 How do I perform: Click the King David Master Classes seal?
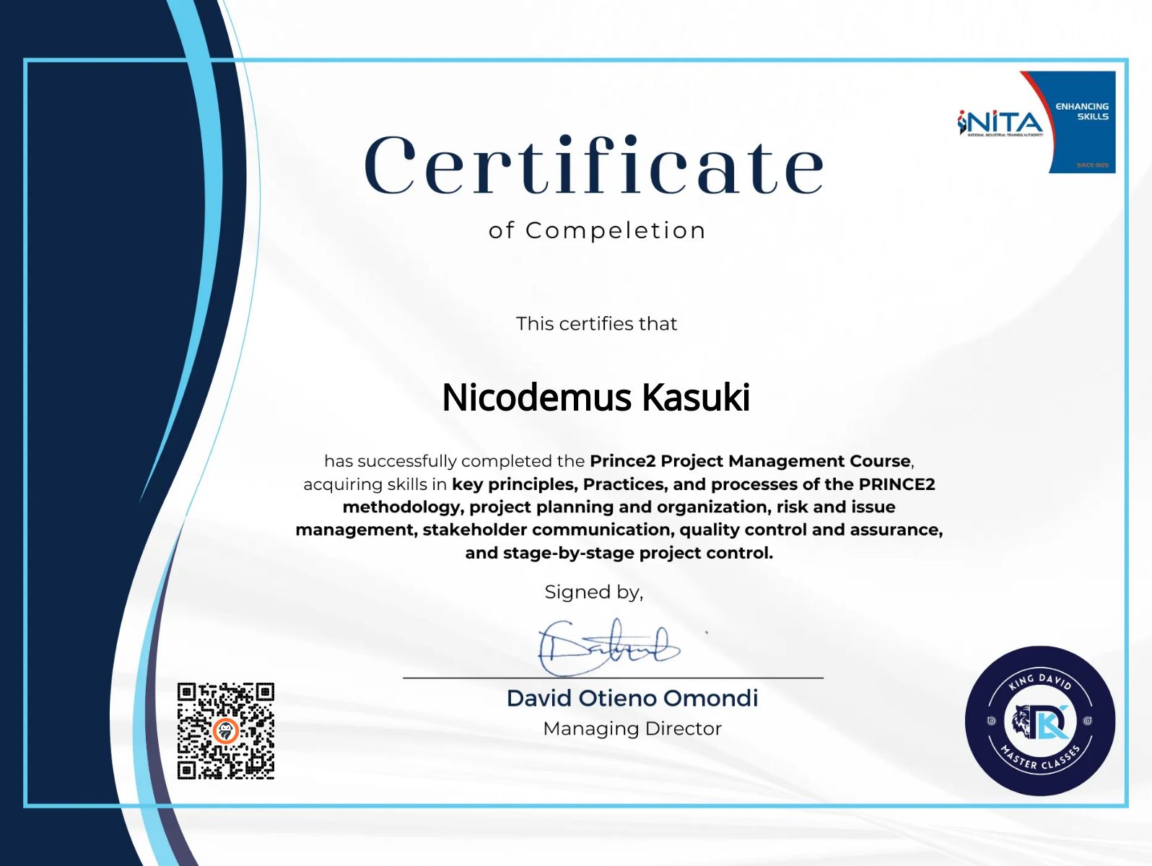(x=1040, y=721)
